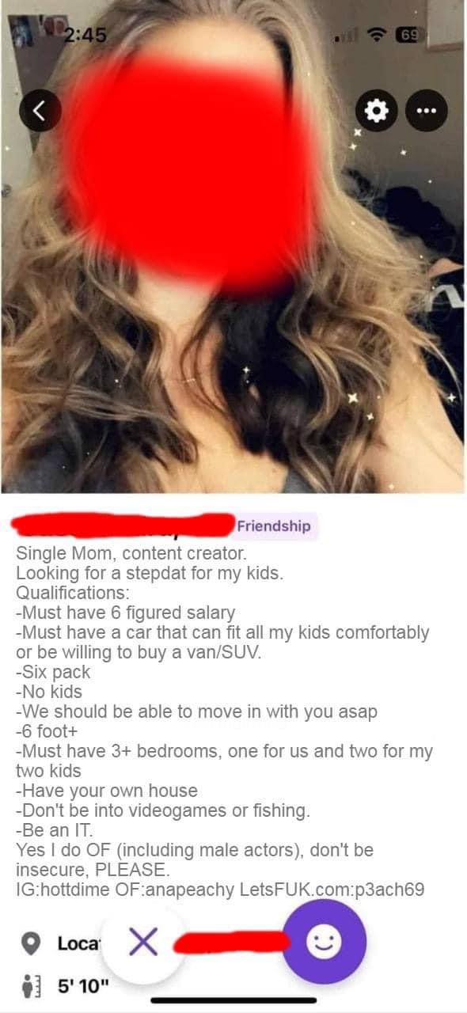Tap the Loca location label
467x1013 pixels.
click(78, 944)
